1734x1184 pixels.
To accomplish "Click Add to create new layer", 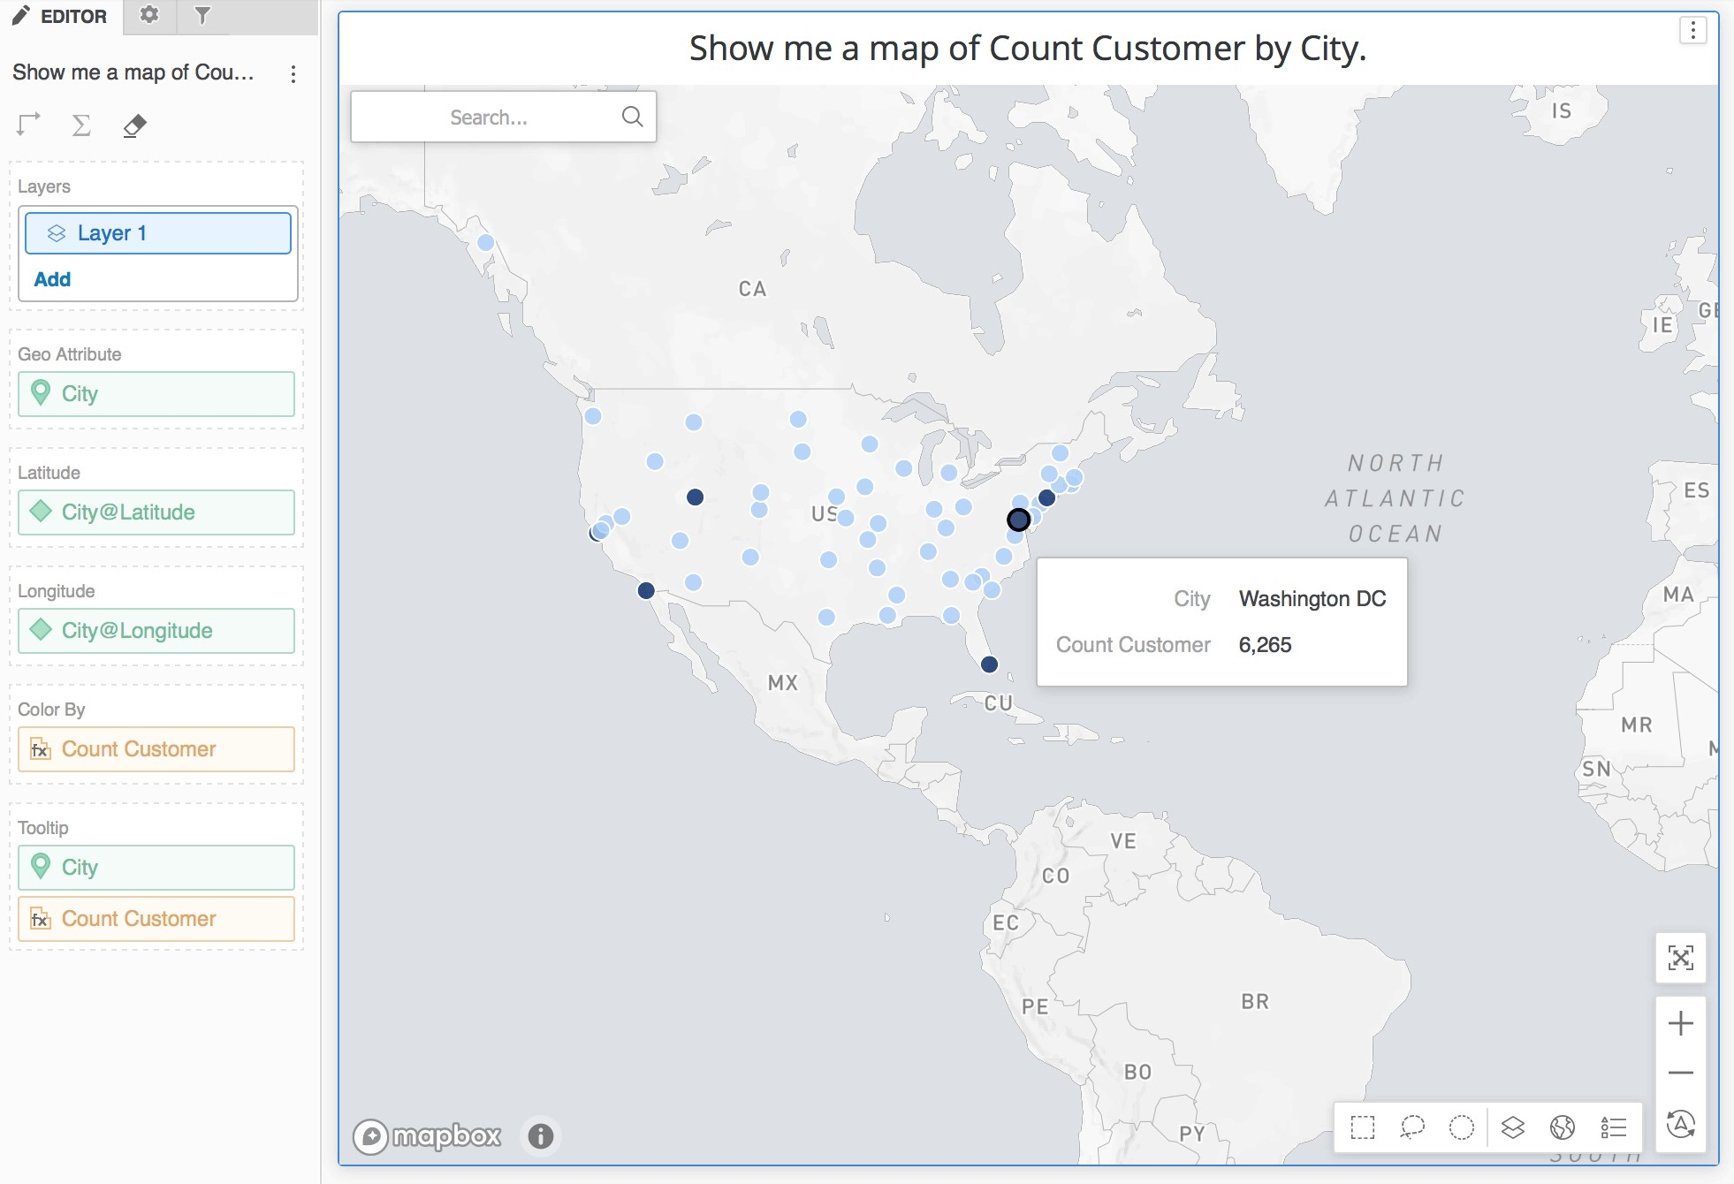I will pyautogui.click(x=52, y=279).
